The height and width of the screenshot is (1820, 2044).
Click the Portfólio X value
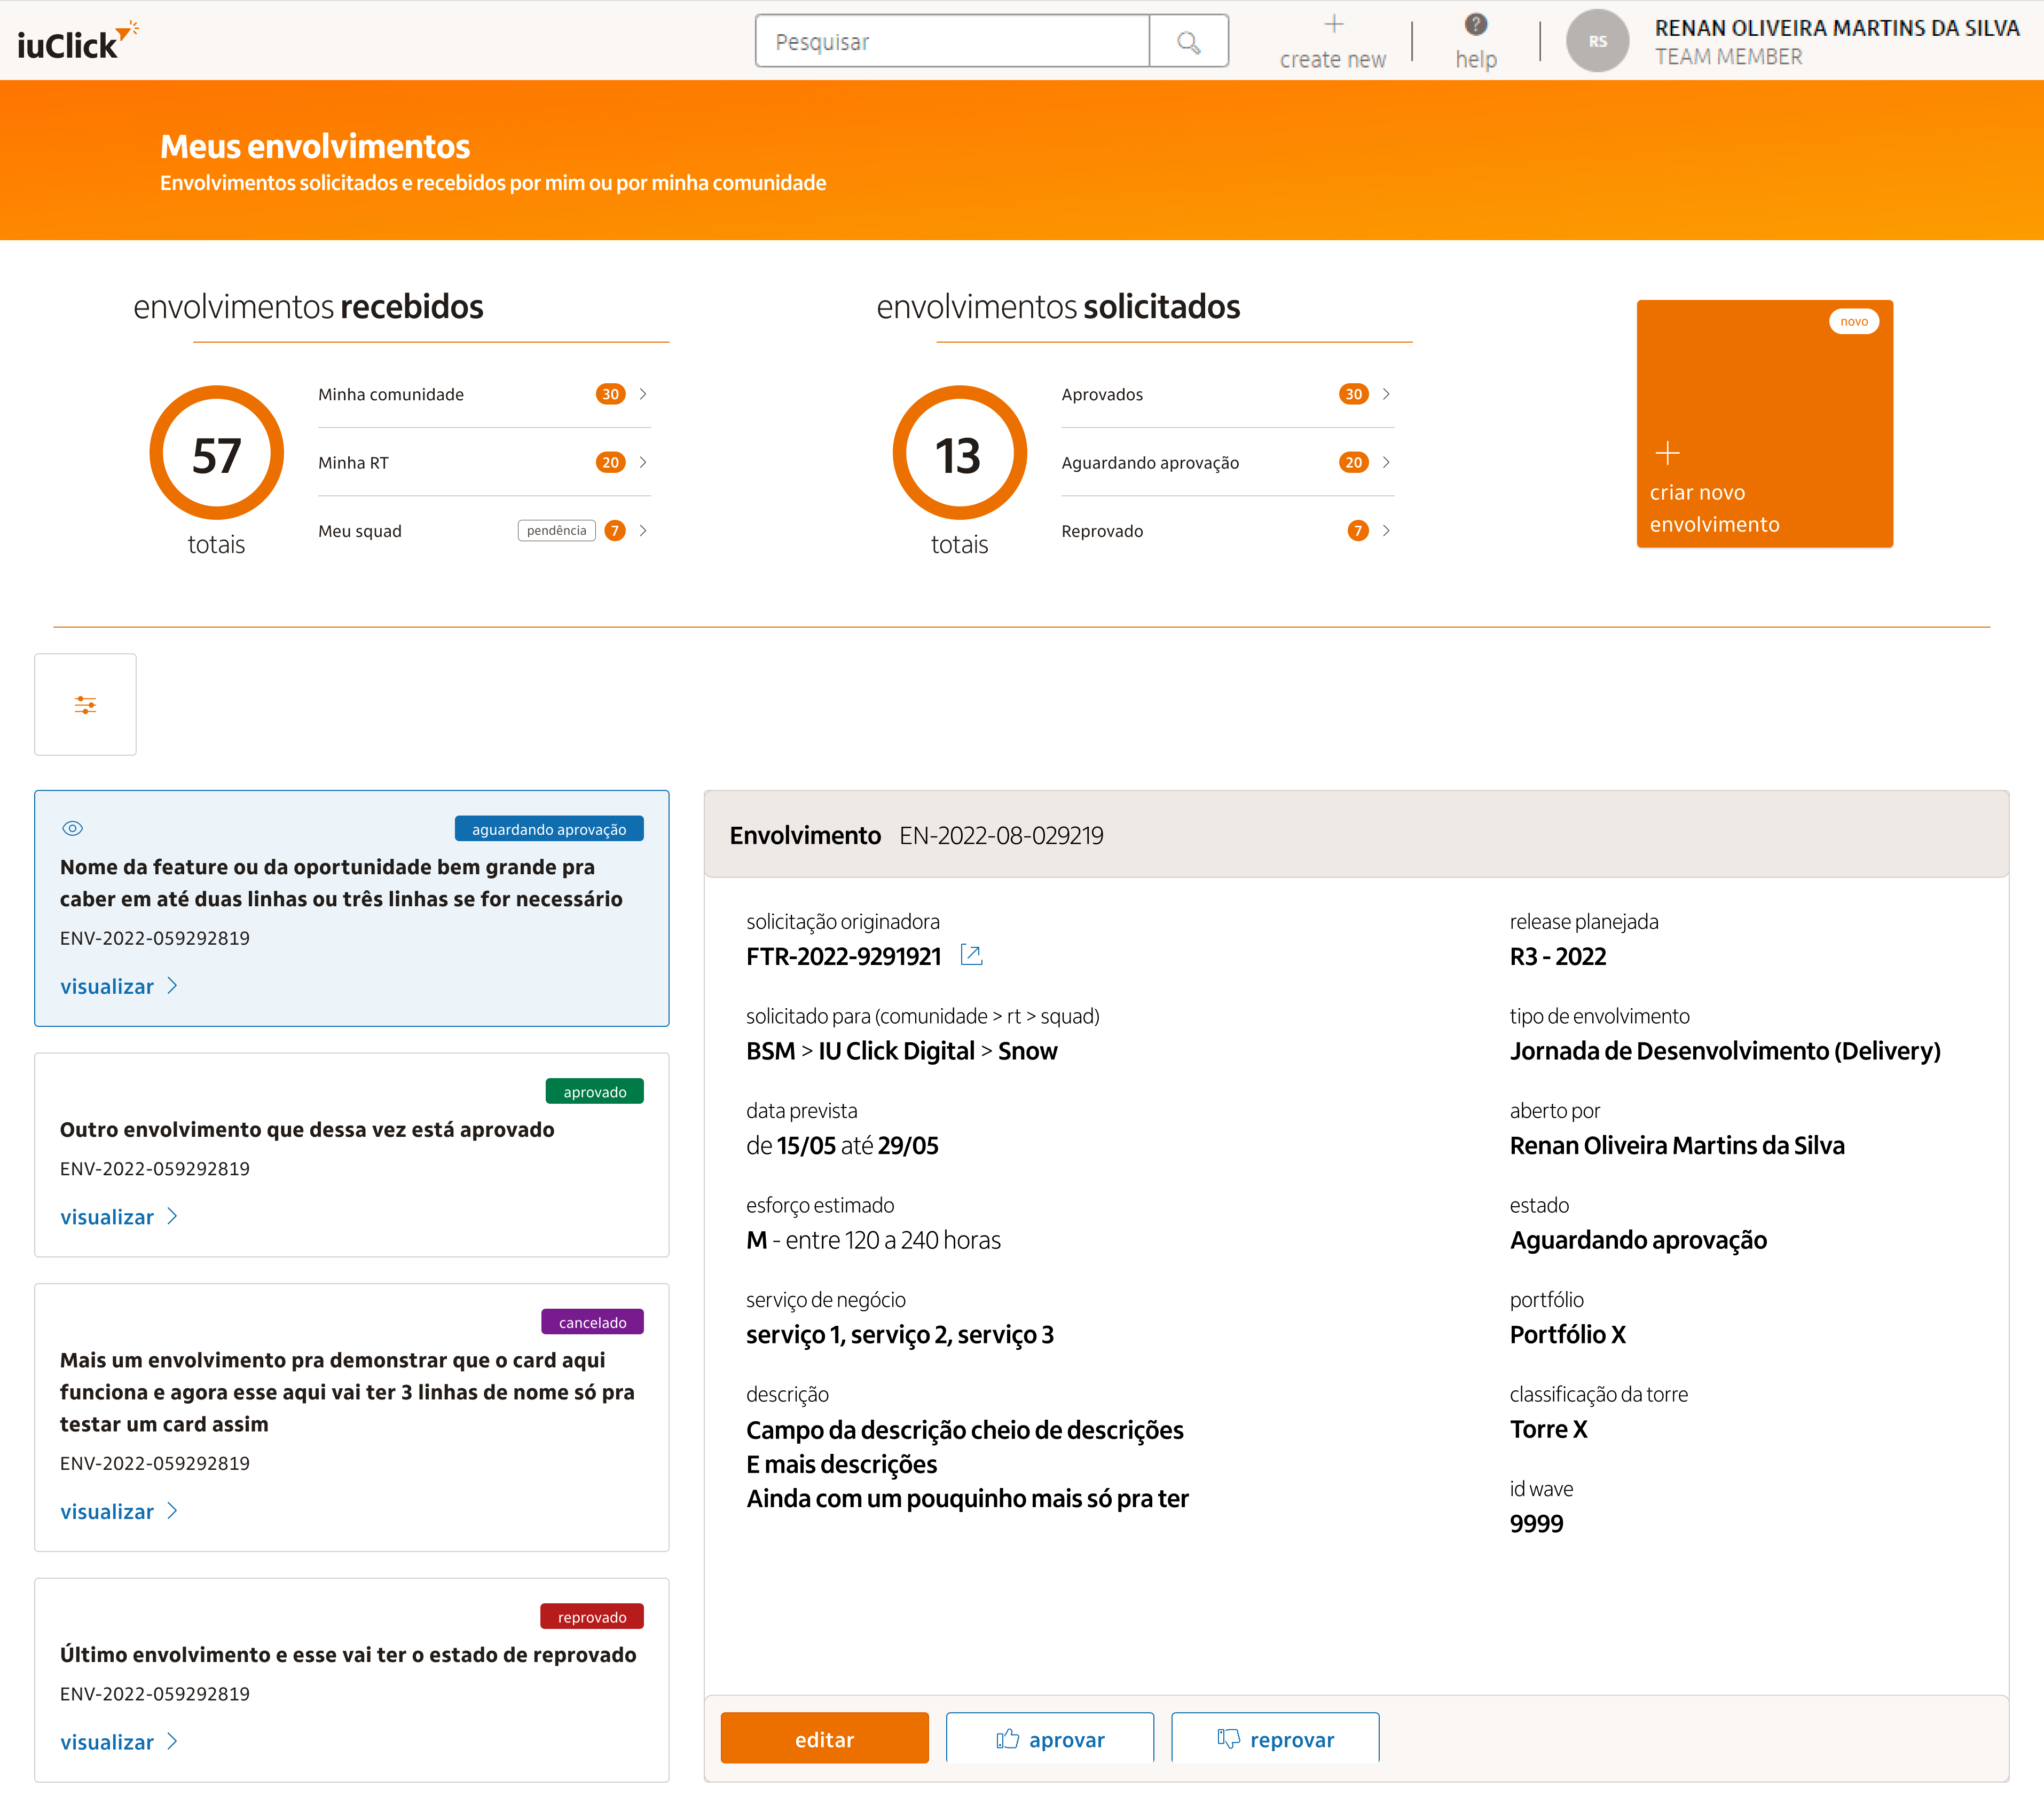click(x=1568, y=1334)
